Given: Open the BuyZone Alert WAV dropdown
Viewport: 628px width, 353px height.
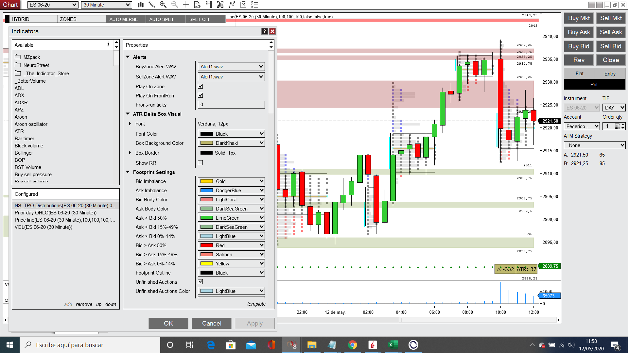Looking at the screenshot, I should coord(231,67).
